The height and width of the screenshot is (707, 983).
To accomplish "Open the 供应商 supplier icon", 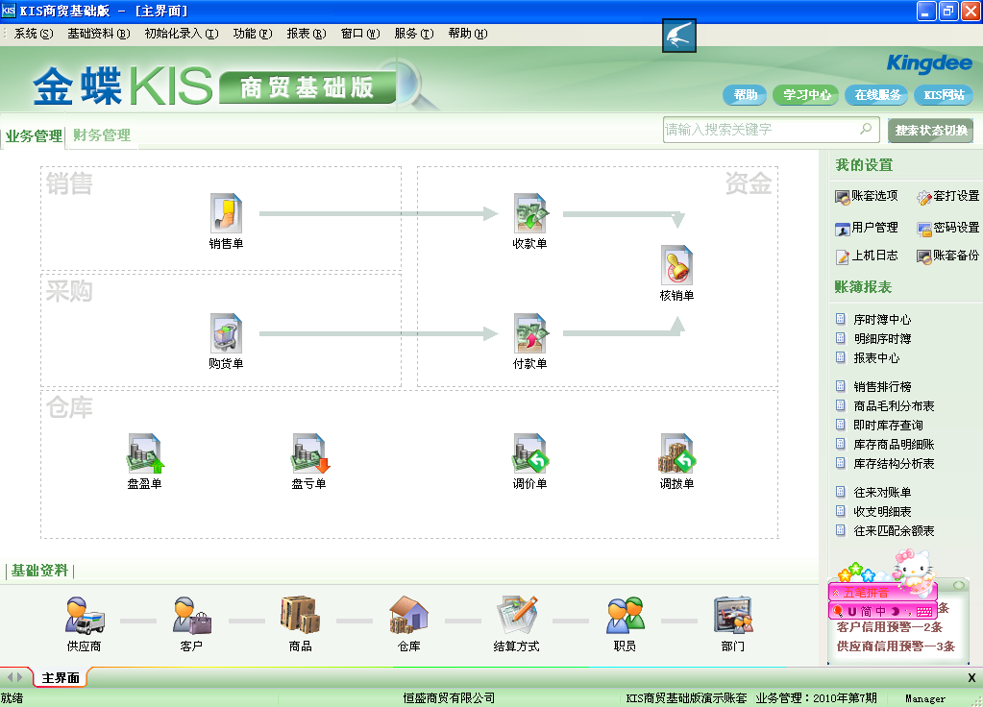I will coord(84,616).
